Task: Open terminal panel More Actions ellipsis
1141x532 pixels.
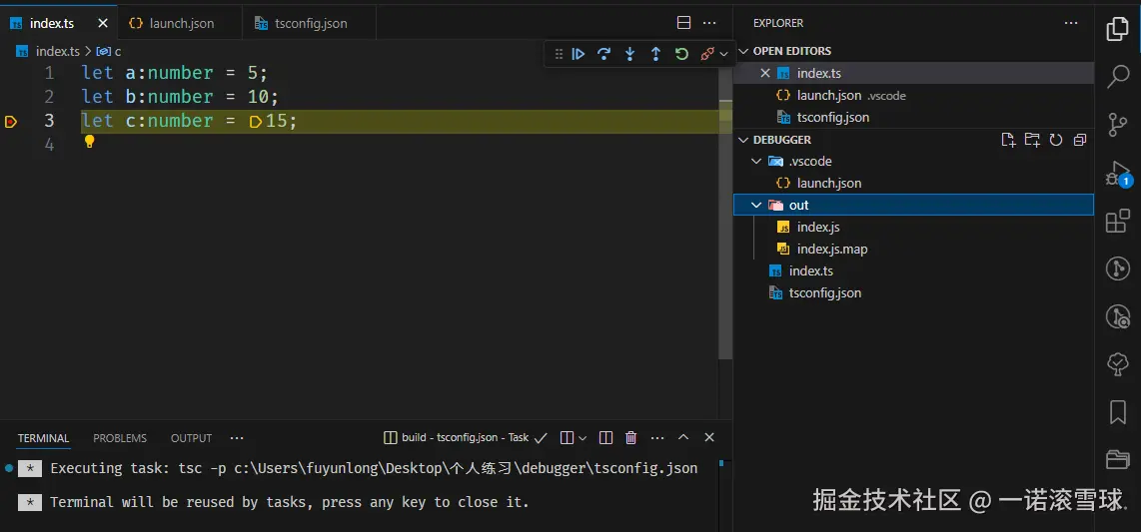Action: pyautogui.click(x=657, y=437)
